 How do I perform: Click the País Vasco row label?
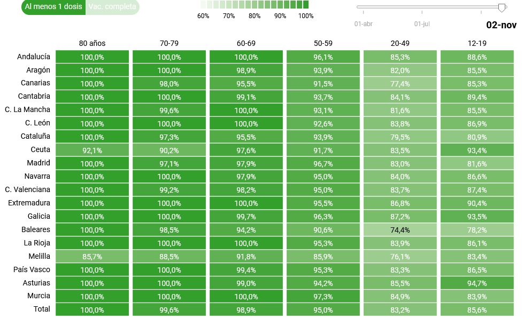32,269
